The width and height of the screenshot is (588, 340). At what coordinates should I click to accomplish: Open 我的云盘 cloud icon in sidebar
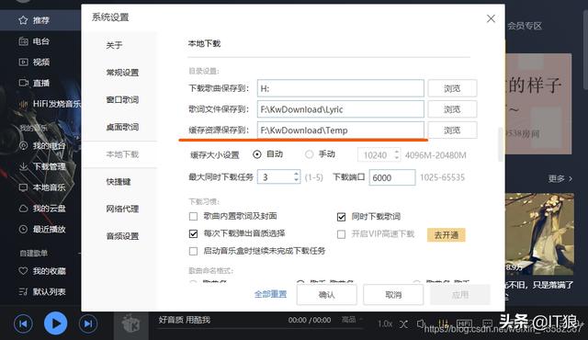[x=23, y=208]
